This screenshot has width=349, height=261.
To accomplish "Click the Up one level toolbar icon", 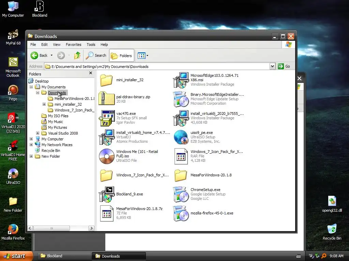I will click(x=77, y=55).
